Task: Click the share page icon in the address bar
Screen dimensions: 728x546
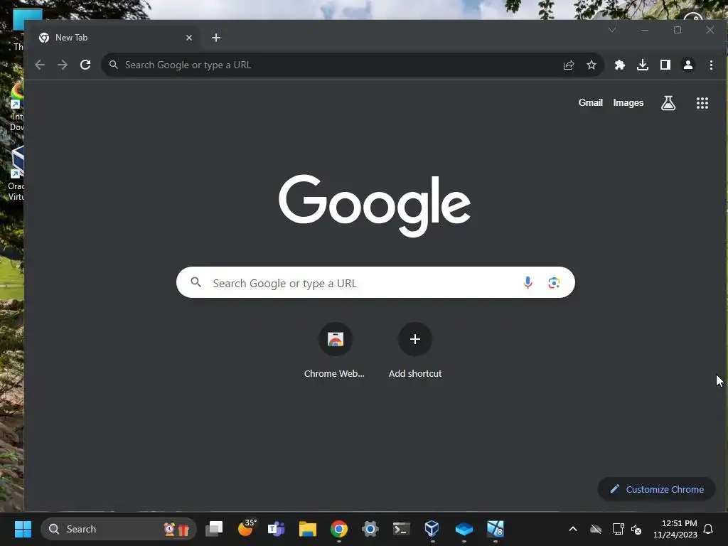Action: pyautogui.click(x=569, y=65)
